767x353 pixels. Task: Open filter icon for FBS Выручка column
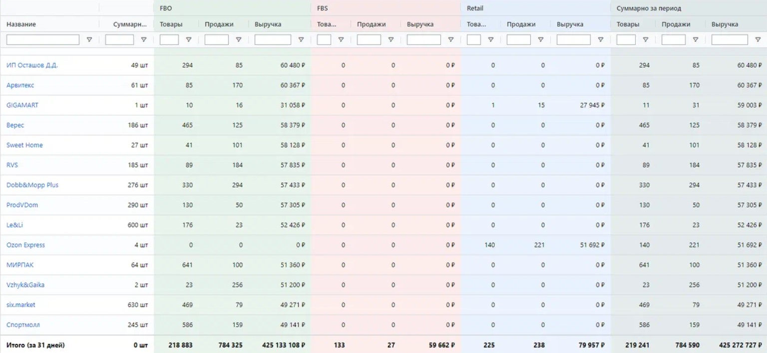pyautogui.click(x=451, y=40)
